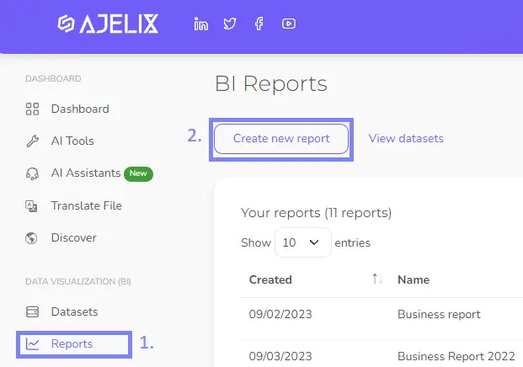Open the Business Report 2022 row name
523x367 pixels.
click(x=456, y=356)
